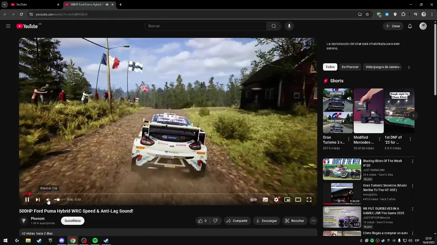437x245 pixels.
Task: Open options for Gran Turismo Sessions video
Action: (412, 186)
